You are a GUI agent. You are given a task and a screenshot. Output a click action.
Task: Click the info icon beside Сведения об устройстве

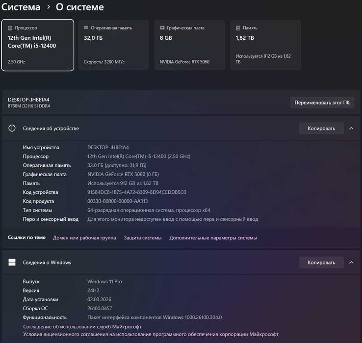(12, 128)
